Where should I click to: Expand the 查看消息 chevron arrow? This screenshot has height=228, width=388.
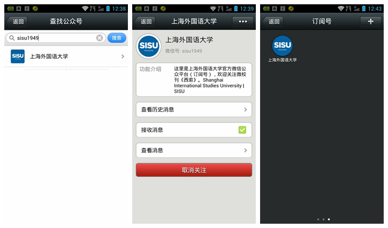pos(245,150)
